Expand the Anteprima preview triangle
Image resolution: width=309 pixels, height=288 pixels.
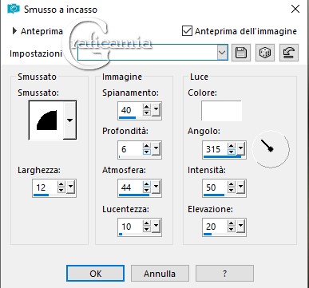pyautogui.click(x=14, y=31)
